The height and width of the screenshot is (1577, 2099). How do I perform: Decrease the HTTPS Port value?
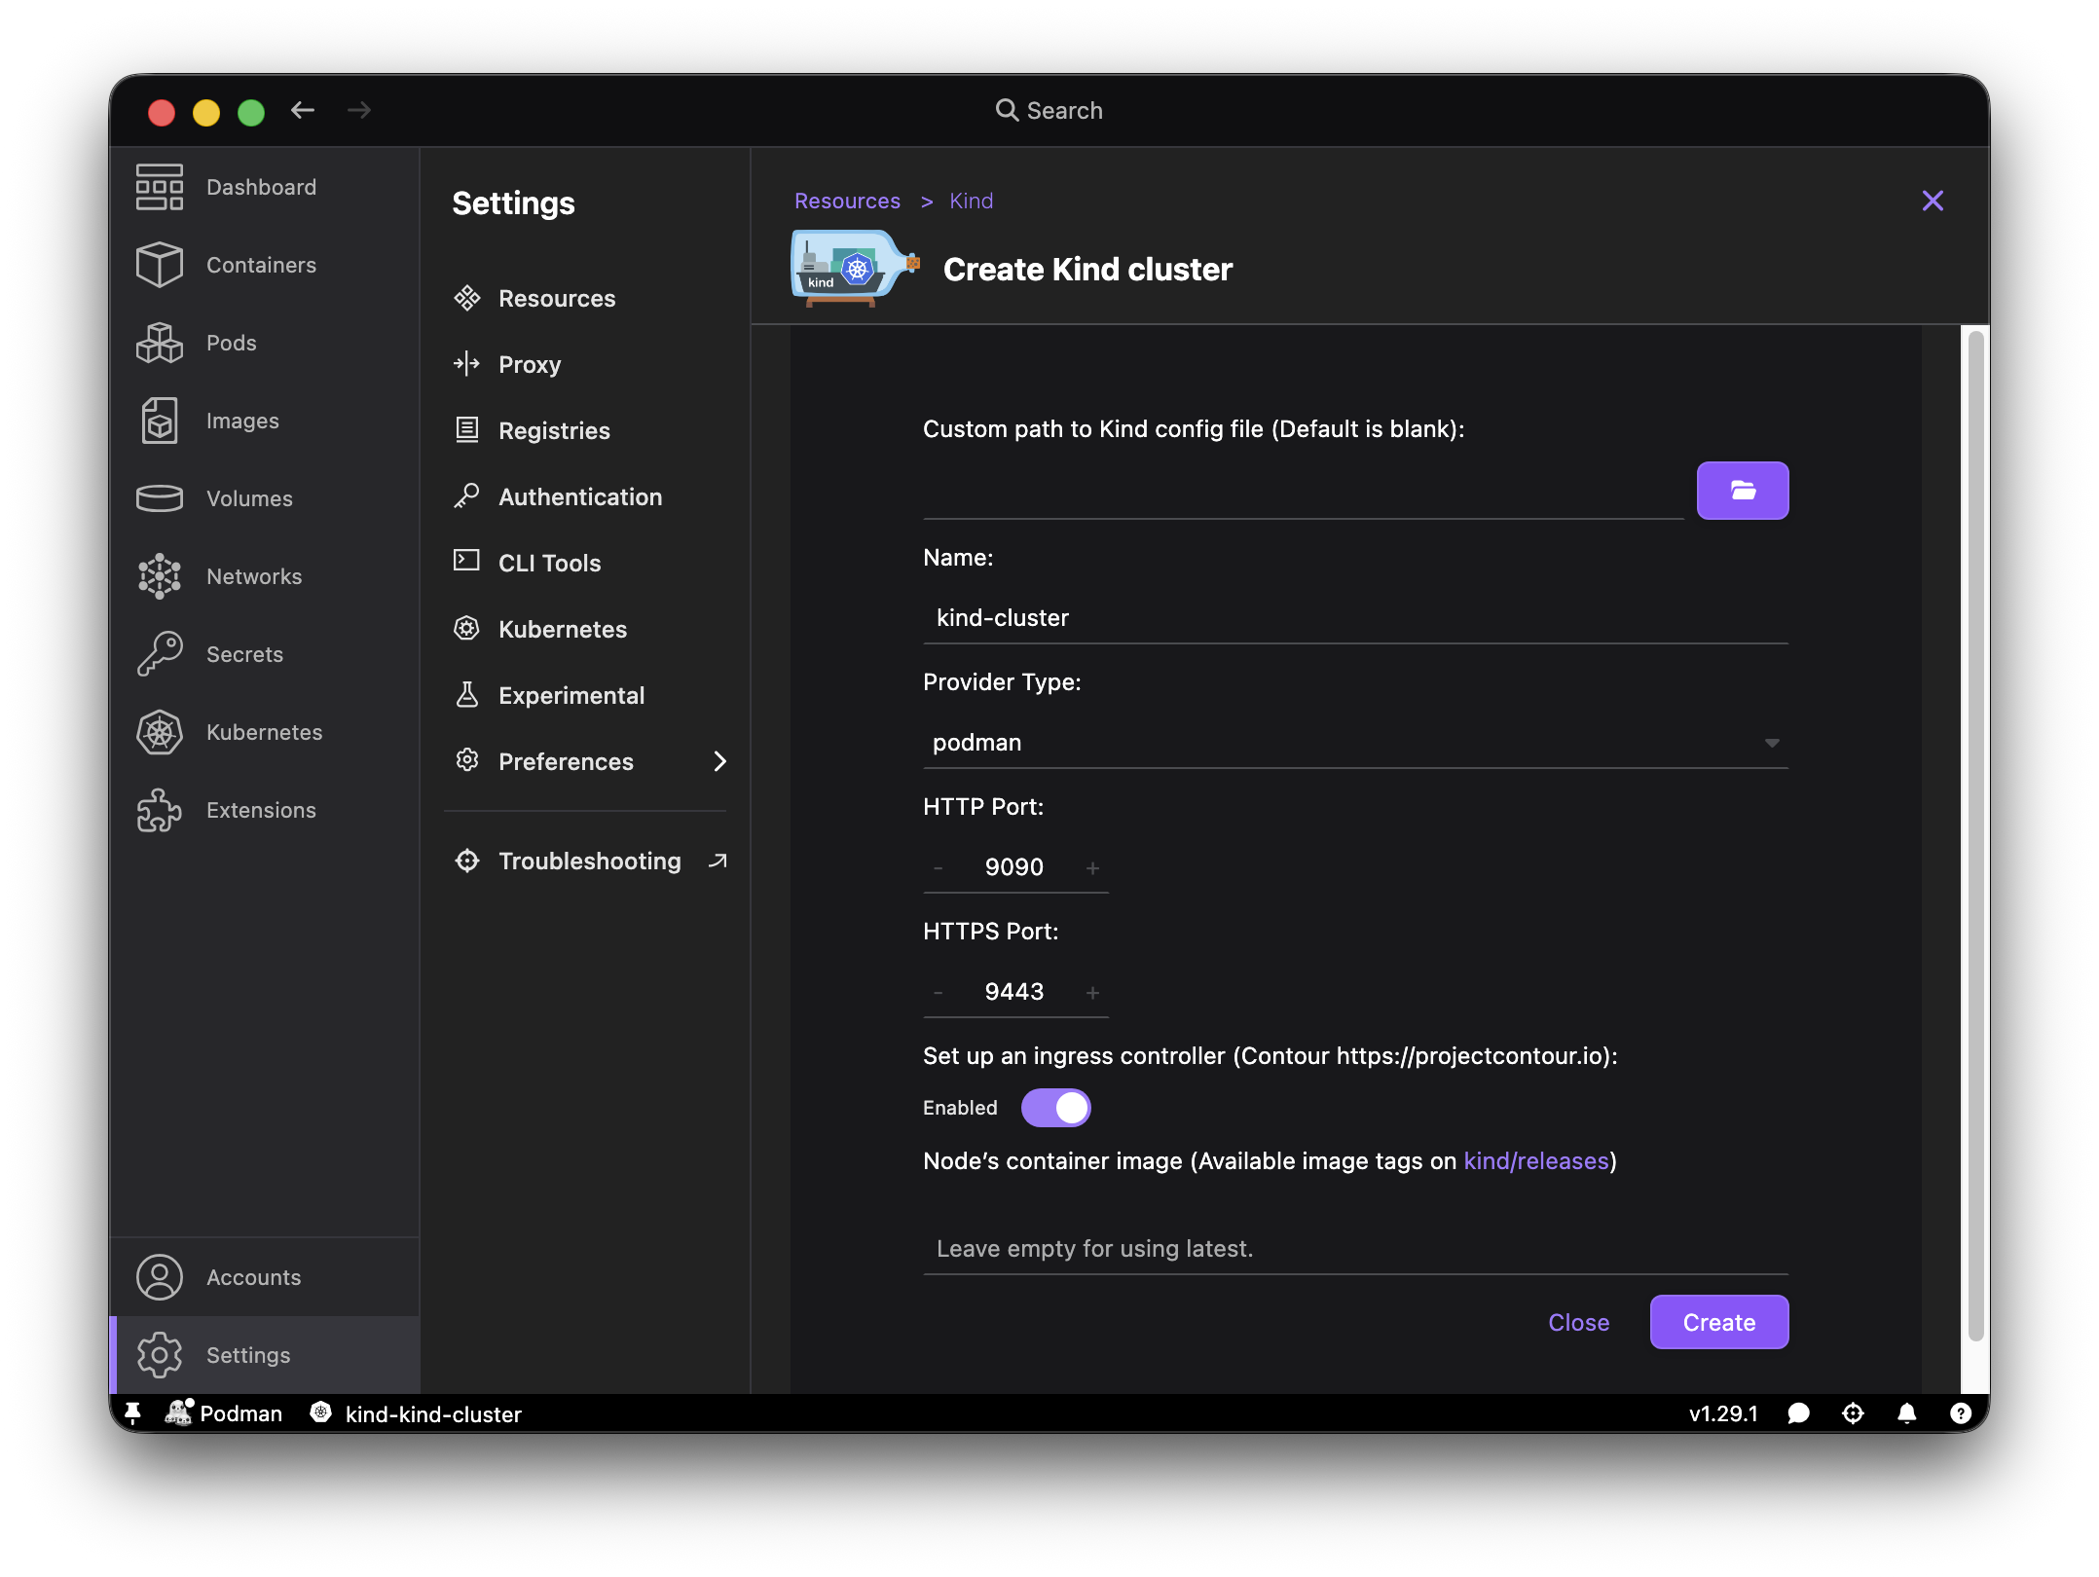pos(938,992)
